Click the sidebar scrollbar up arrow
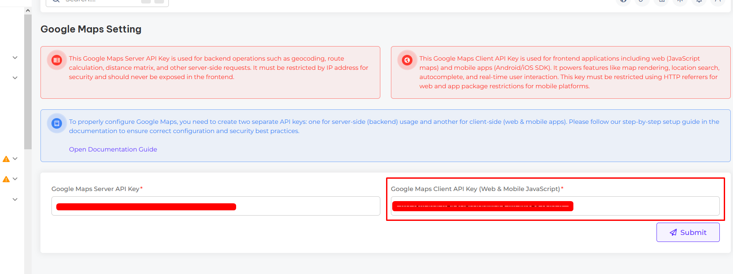Image resolution: width=733 pixels, height=274 pixels. coord(28,10)
